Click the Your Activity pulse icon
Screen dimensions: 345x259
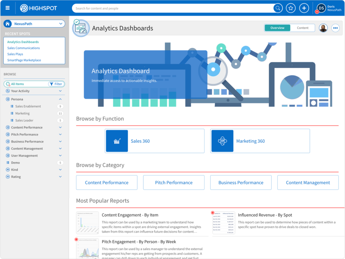tap(8, 91)
